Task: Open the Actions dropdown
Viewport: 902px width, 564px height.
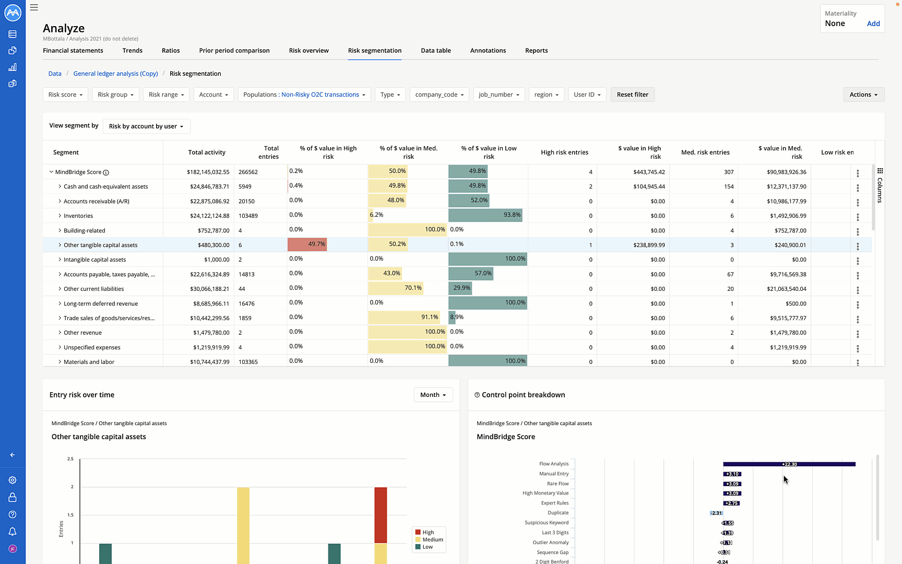Action: tap(864, 95)
